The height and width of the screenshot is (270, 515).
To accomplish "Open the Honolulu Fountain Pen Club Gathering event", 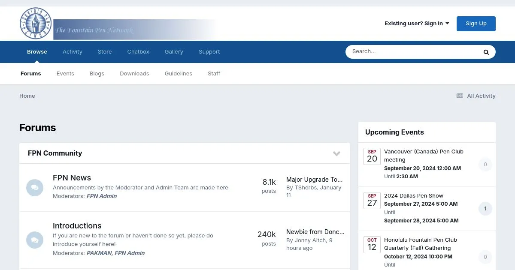I will pyautogui.click(x=421, y=244).
